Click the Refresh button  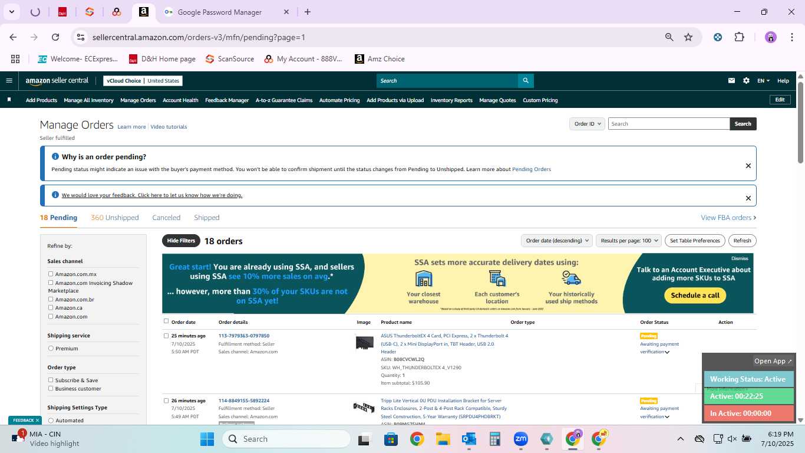coord(743,241)
